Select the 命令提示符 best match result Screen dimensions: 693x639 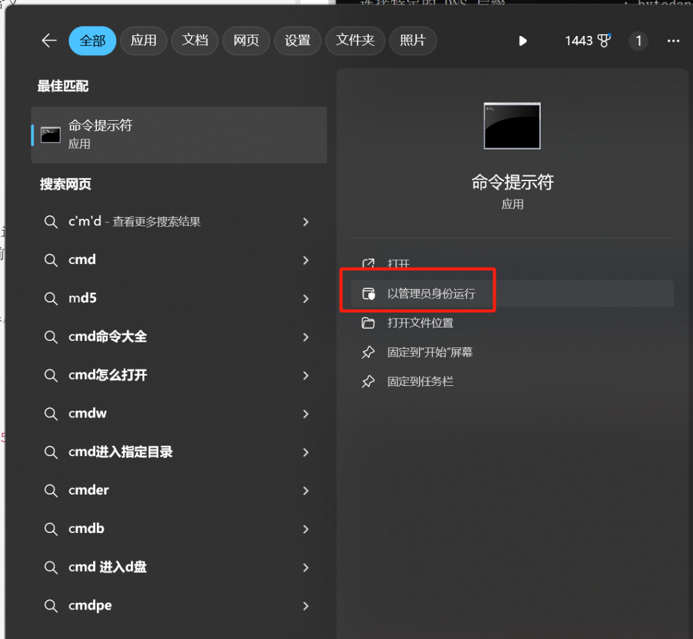coord(178,134)
